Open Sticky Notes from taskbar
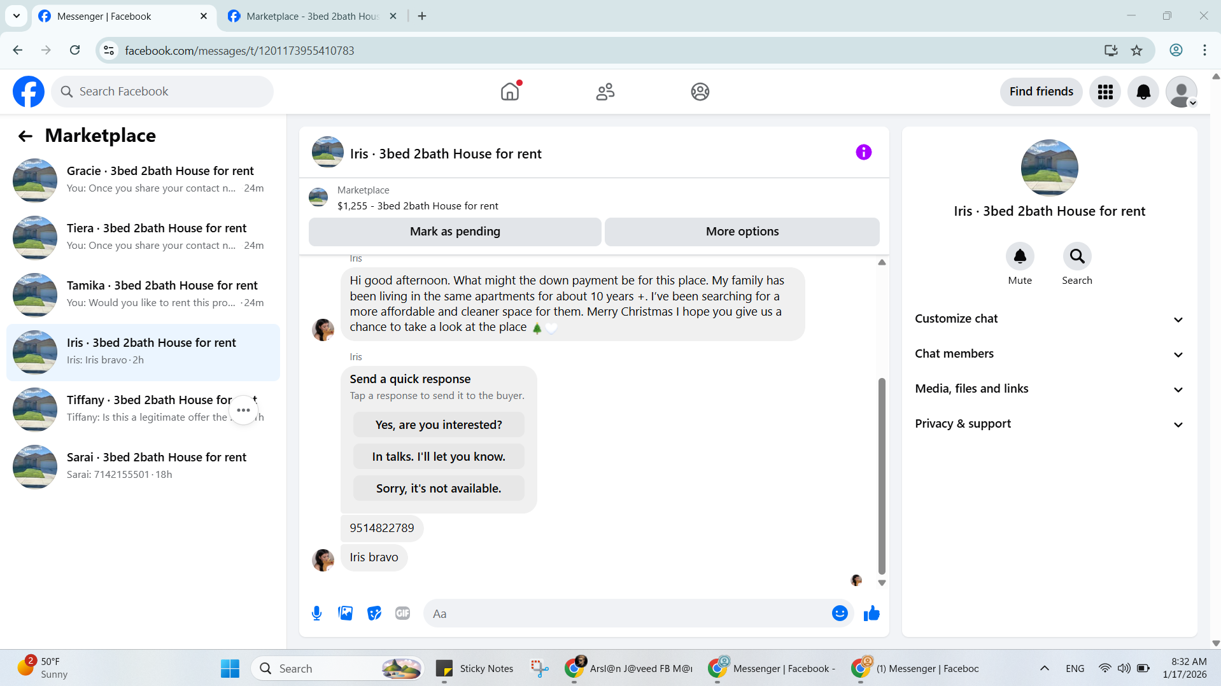This screenshot has width=1221, height=686. pyautogui.click(x=475, y=668)
